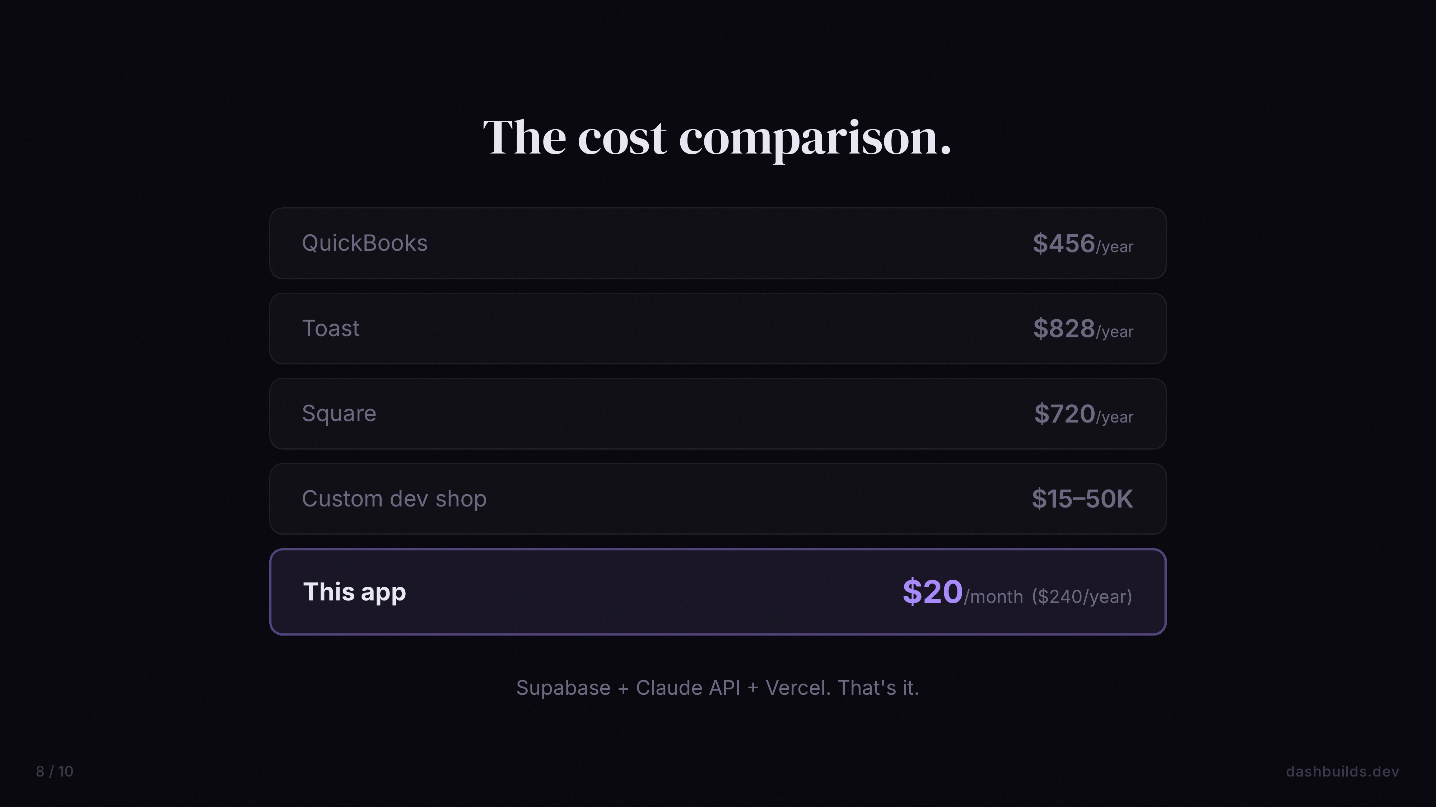The height and width of the screenshot is (807, 1436).
Task: Click the $720/year Square price
Action: coord(1083,414)
